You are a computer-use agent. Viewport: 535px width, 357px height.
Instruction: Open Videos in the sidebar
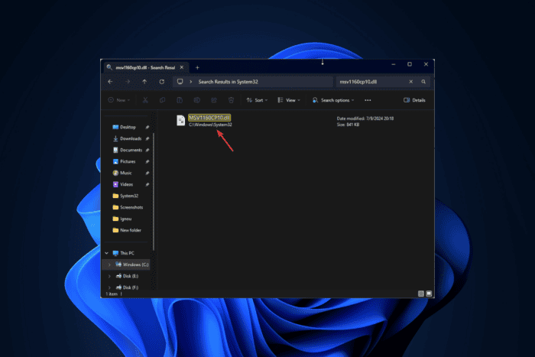point(126,184)
